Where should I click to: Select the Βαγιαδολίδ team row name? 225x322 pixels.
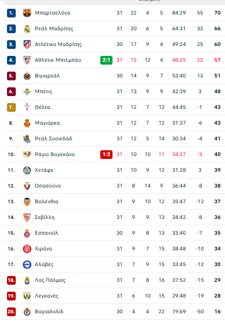49,312
